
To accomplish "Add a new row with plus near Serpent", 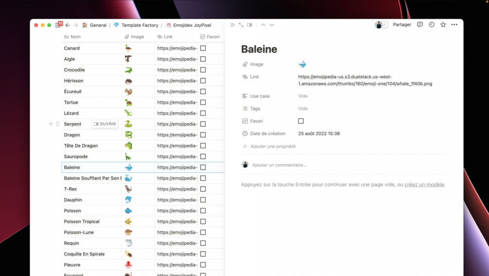I will click(51, 124).
